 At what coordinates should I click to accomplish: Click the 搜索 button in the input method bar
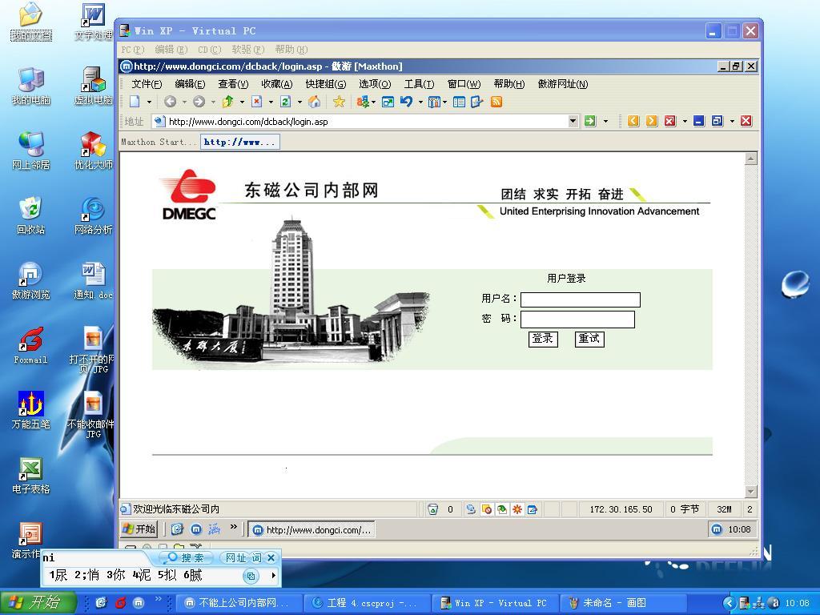[x=186, y=558]
